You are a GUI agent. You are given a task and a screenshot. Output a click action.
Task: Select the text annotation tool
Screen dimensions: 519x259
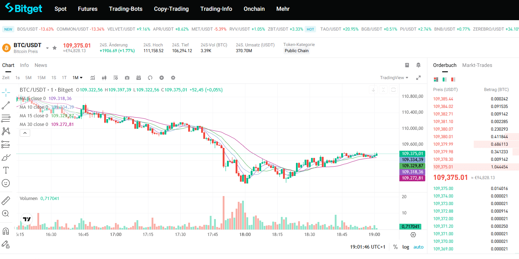click(x=6, y=170)
